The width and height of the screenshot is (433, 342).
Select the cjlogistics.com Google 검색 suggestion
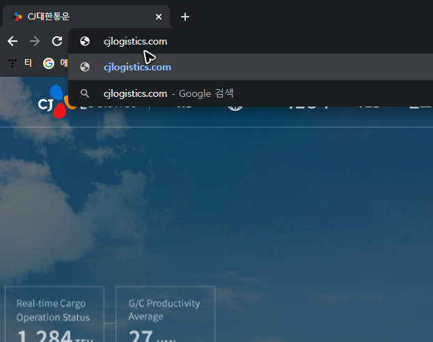pos(251,93)
